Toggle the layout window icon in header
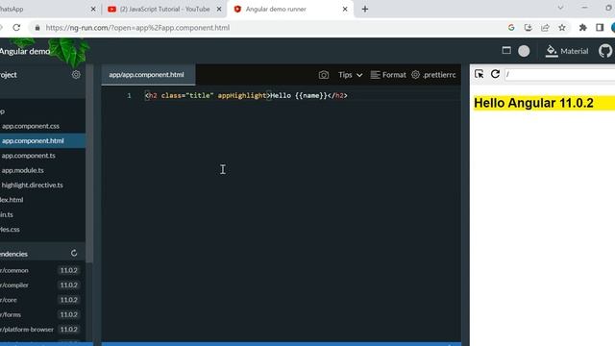The width and height of the screenshot is (615, 346). [506, 51]
